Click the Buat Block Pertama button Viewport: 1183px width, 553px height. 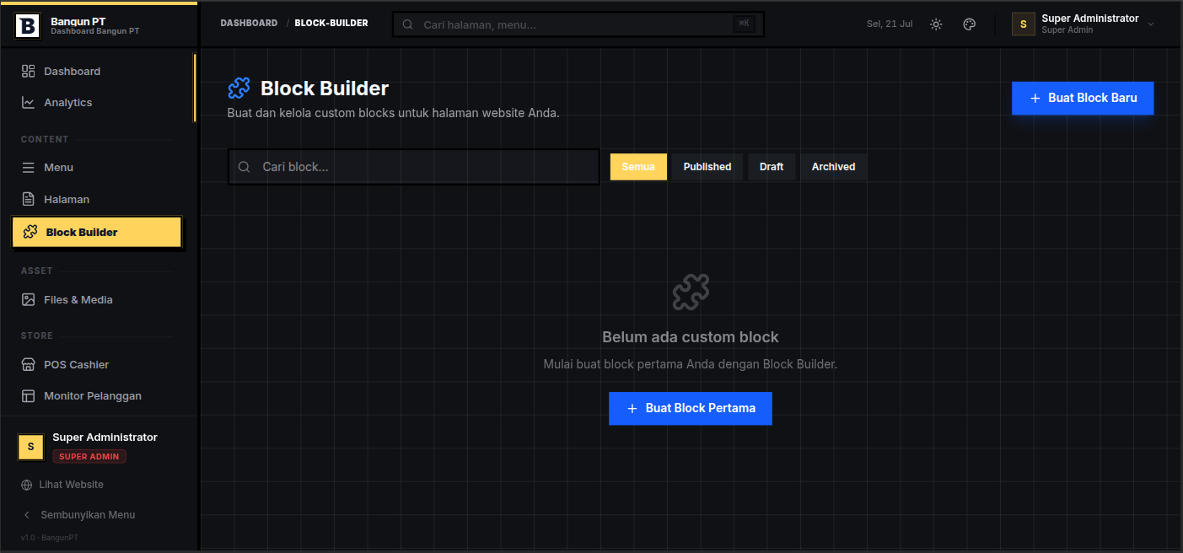pos(691,408)
